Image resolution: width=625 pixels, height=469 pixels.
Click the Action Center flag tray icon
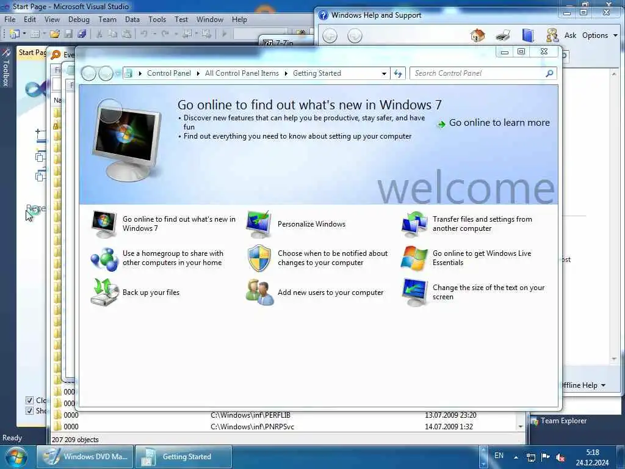pyautogui.click(x=545, y=457)
